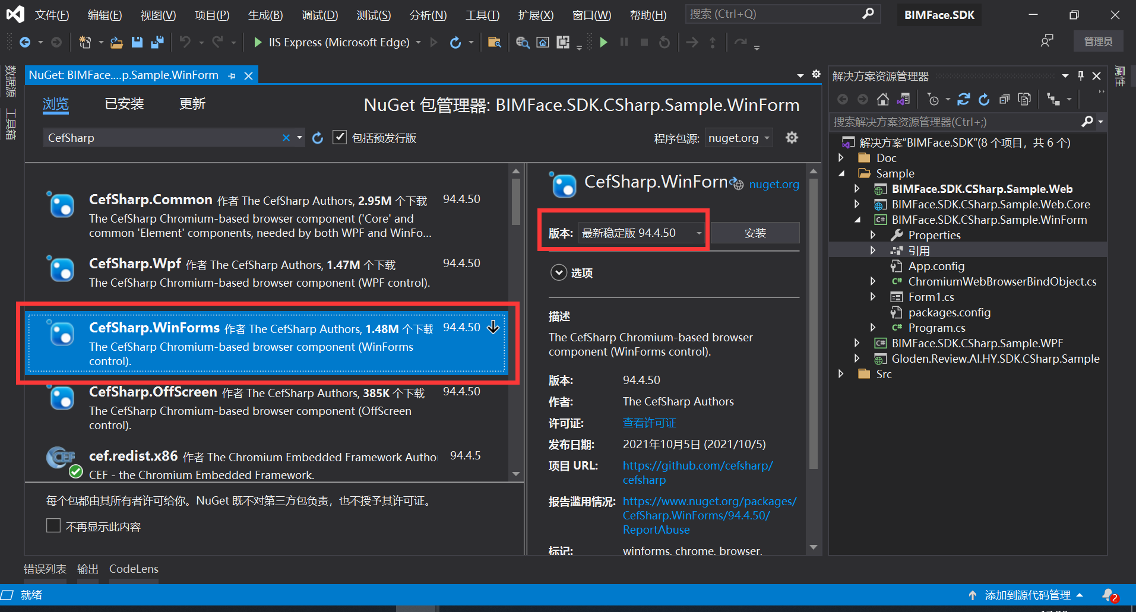Click the live share feedback icon
The width and height of the screenshot is (1136, 612).
click(x=1047, y=41)
